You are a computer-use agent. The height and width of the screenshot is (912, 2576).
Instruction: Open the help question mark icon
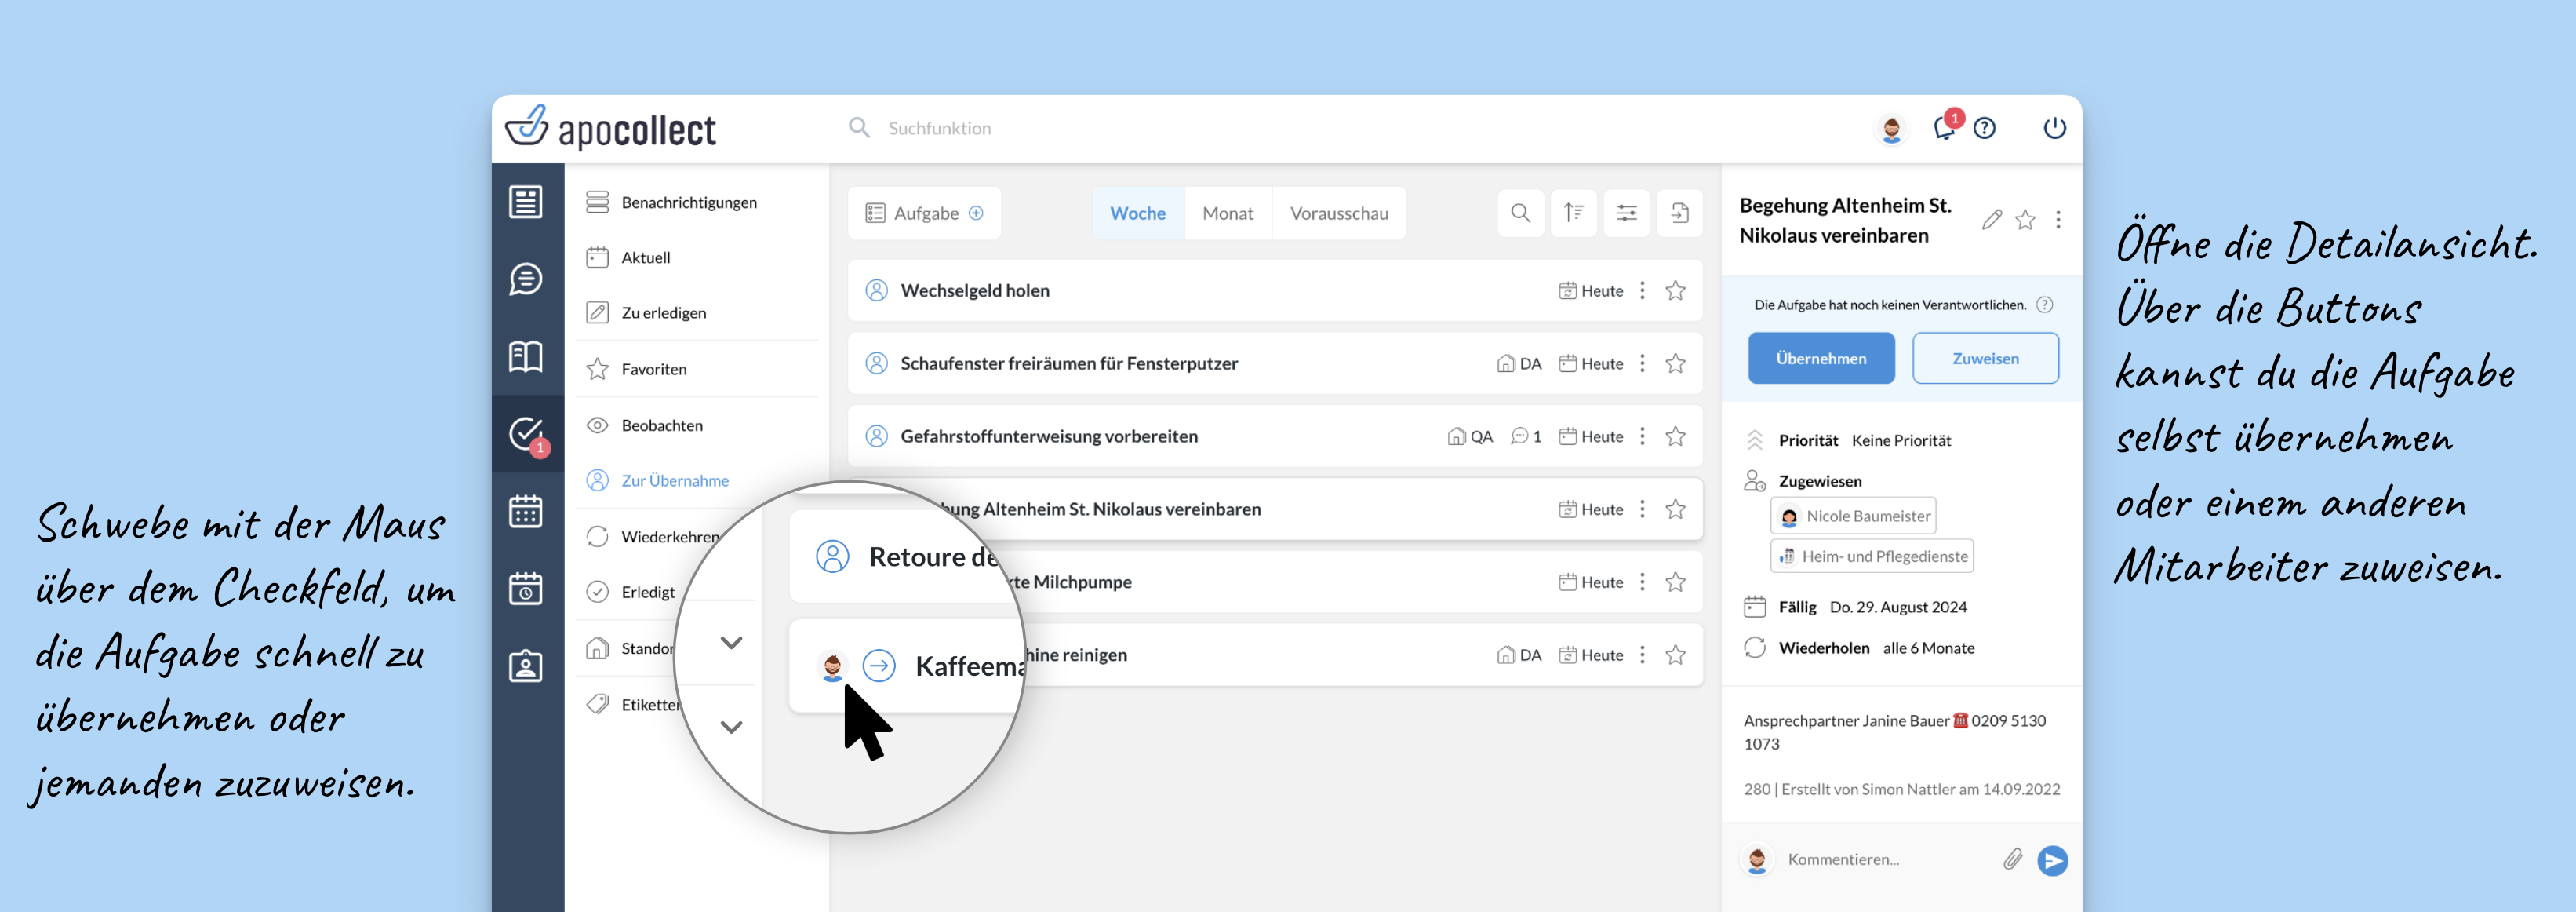coord(1985,128)
